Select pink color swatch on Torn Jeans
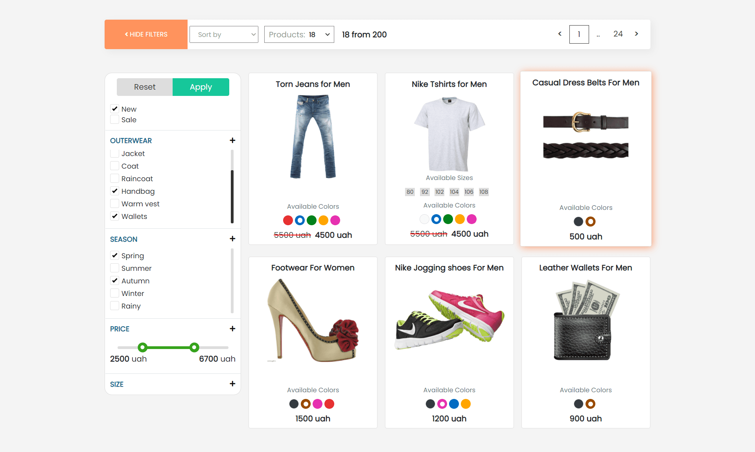The width and height of the screenshot is (755, 452). coord(335,220)
